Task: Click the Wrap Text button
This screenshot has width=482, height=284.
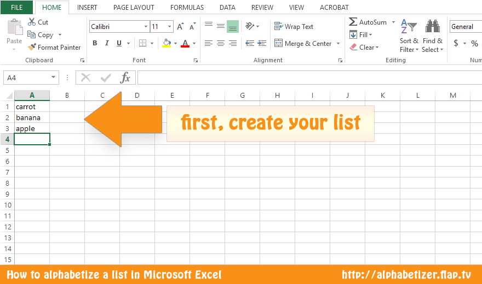Action: 294,27
